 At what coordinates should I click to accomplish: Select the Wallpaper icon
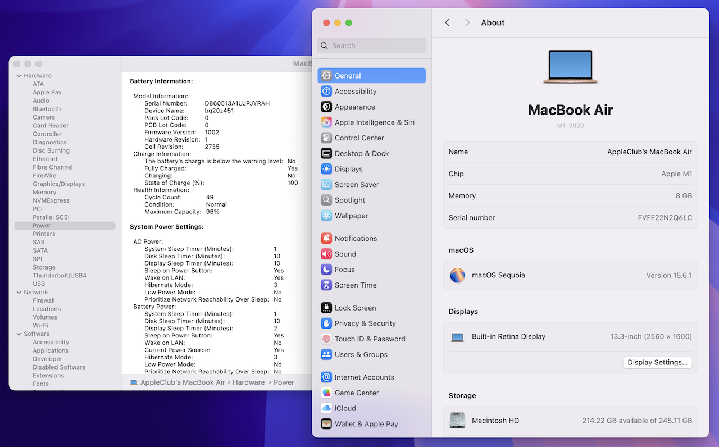326,216
